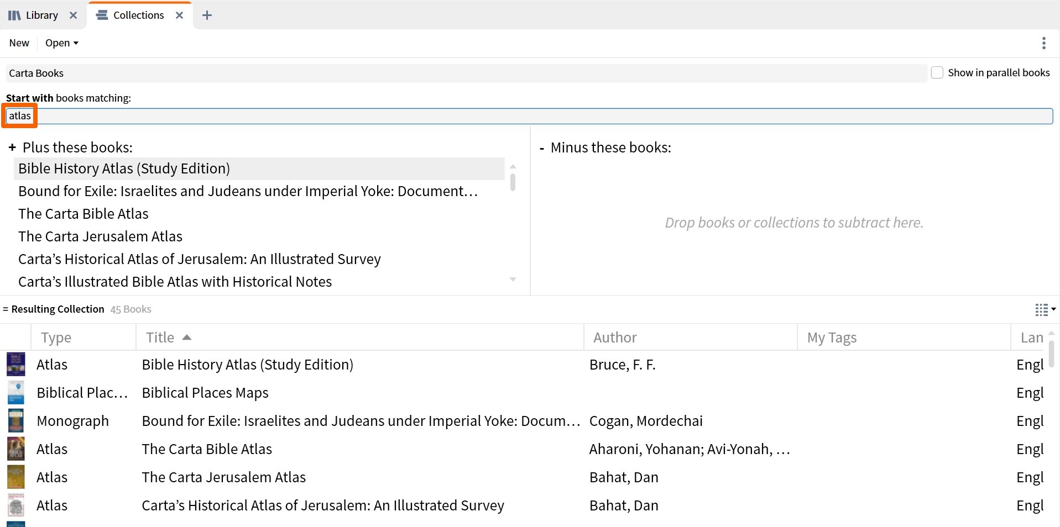Select The Carta Jerusalem Atlas title in results

(x=223, y=477)
